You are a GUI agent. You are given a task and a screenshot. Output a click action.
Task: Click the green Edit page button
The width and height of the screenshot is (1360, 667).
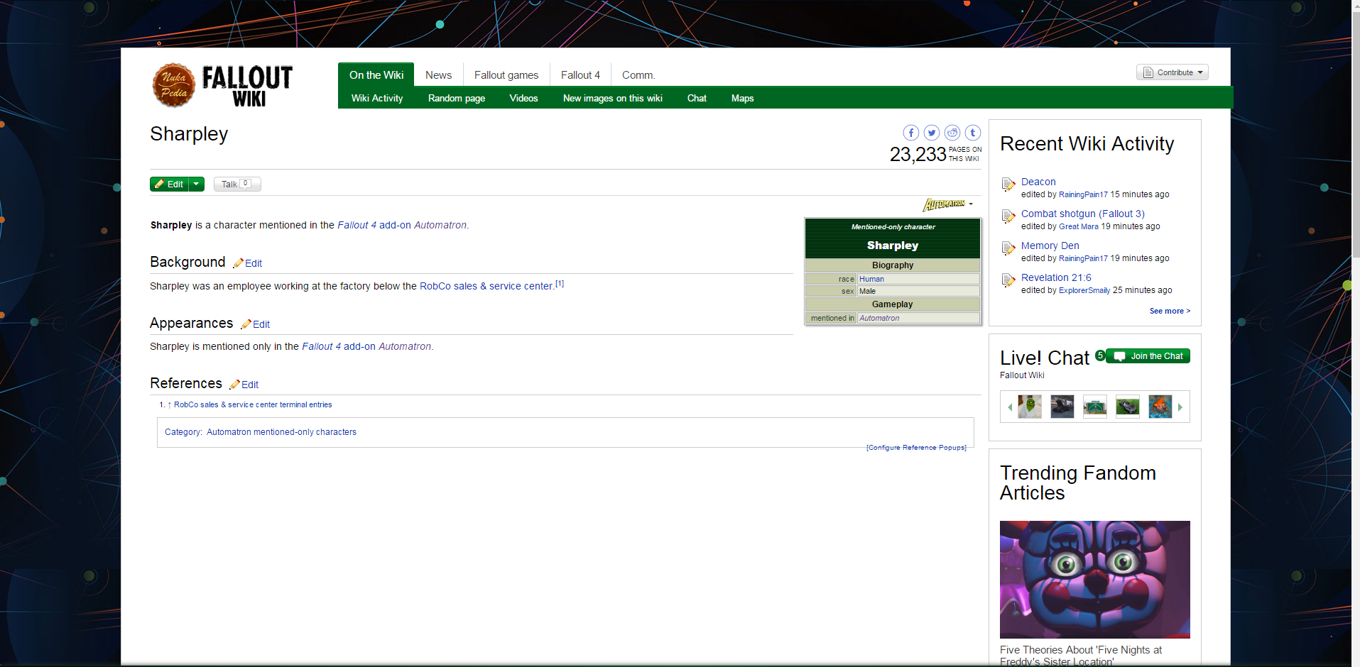pos(169,184)
